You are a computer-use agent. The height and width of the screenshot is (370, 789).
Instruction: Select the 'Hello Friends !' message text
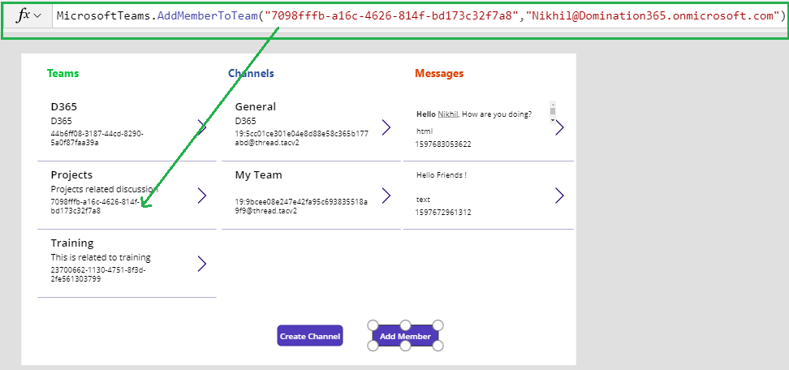[442, 175]
